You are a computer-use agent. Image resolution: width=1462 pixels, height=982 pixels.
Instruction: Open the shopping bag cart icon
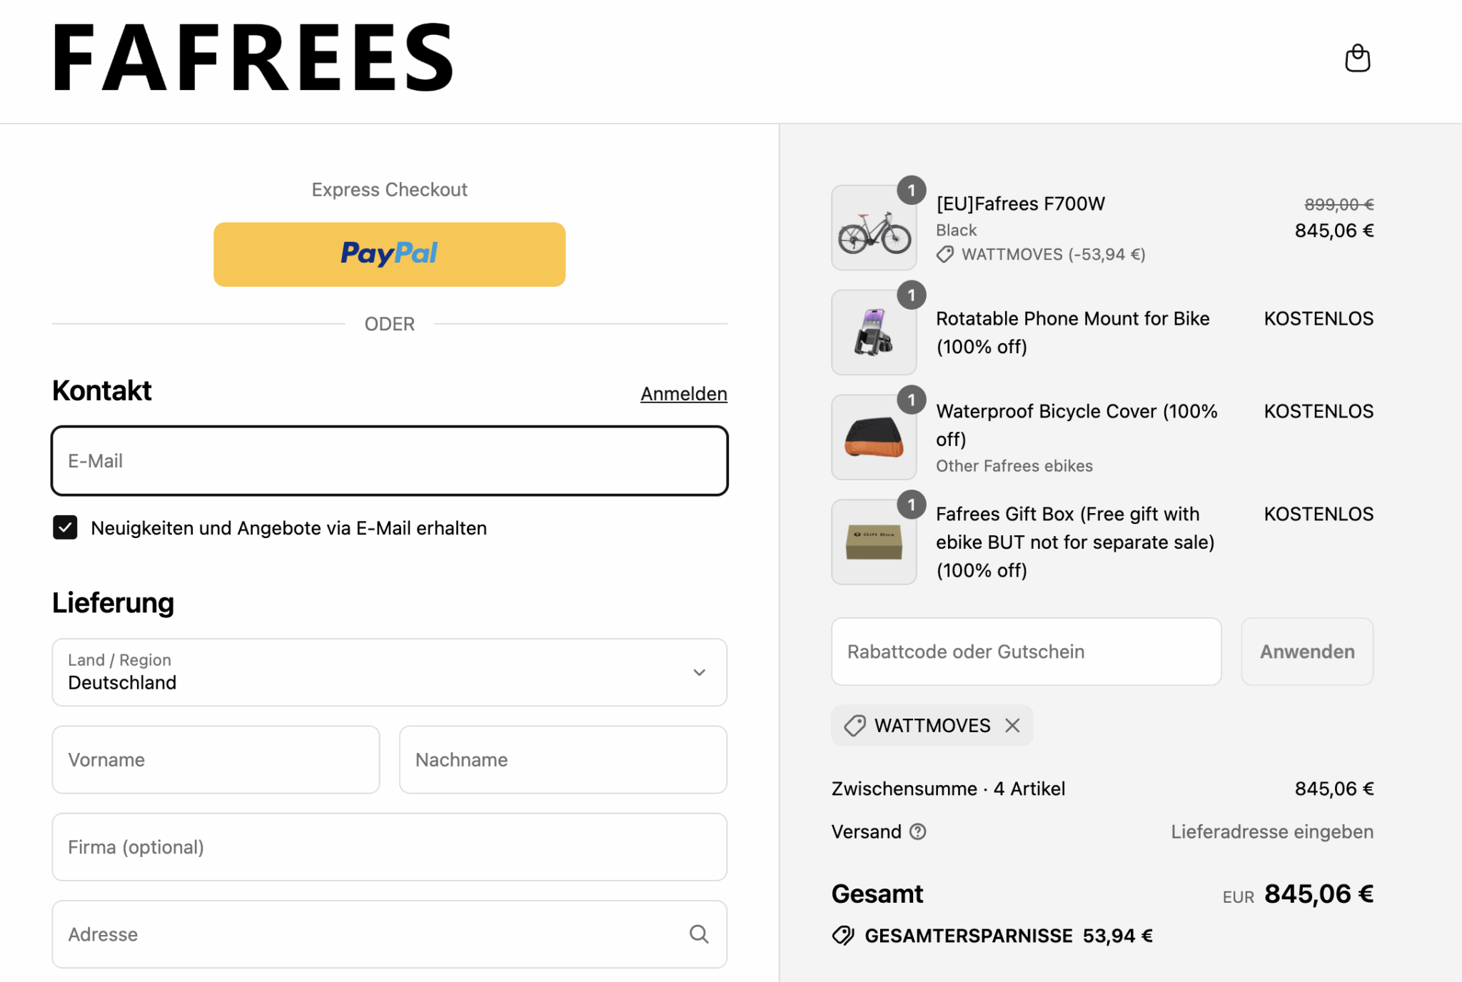pyautogui.click(x=1357, y=59)
